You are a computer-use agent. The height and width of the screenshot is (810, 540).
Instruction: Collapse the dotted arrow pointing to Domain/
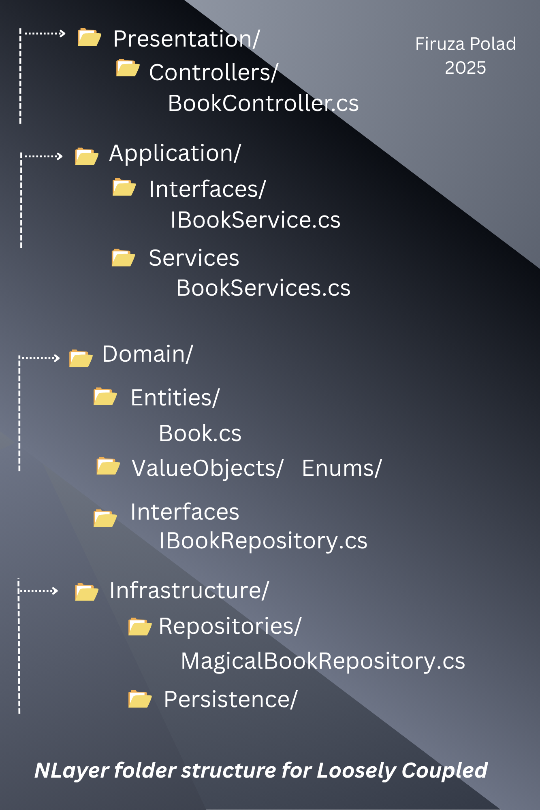tap(41, 358)
